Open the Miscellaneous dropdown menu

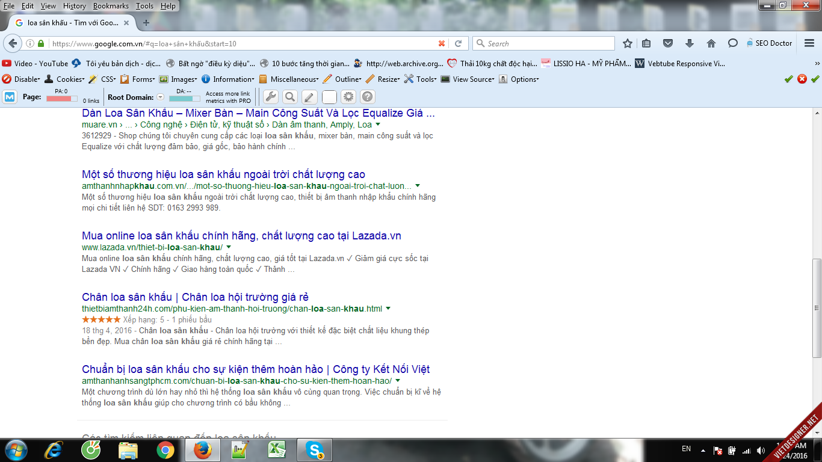pos(289,79)
